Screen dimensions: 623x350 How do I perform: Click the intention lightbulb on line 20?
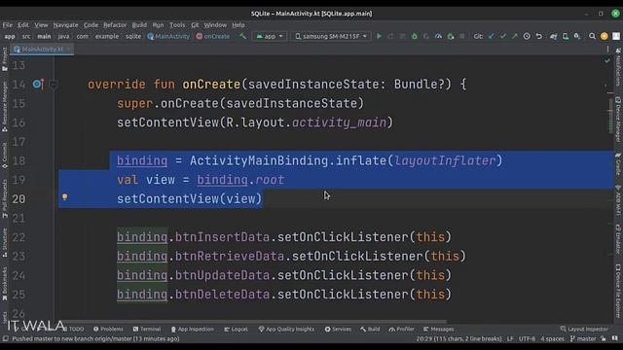point(65,196)
